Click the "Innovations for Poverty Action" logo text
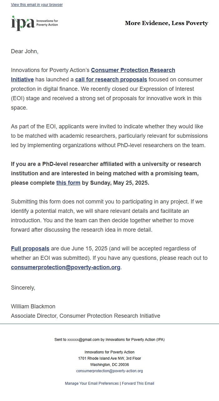The width and height of the screenshot is (219, 401). click(47, 23)
